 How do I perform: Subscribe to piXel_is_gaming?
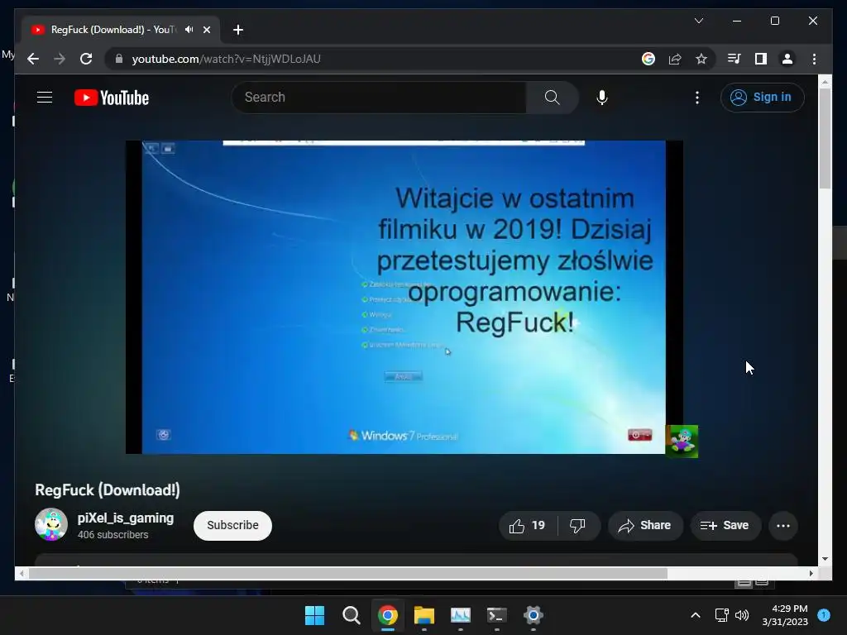(x=232, y=525)
